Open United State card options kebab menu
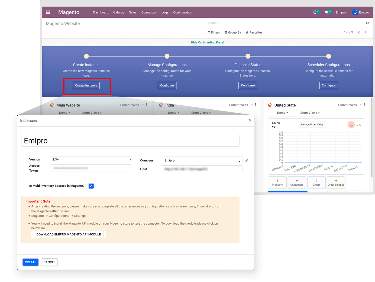 tap(364, 104)
